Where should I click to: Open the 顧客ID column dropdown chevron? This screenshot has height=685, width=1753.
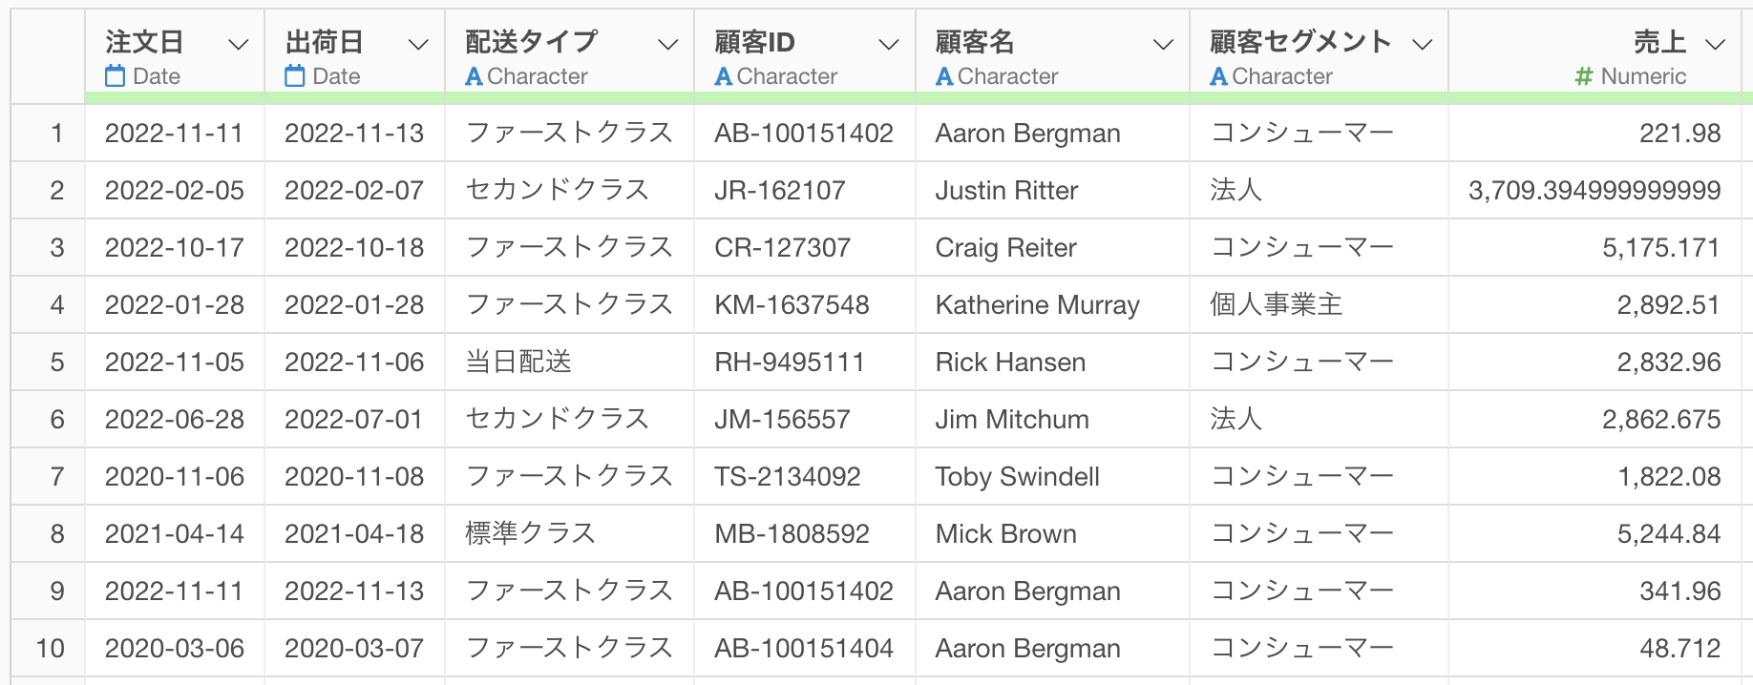[x=889, y=44]
